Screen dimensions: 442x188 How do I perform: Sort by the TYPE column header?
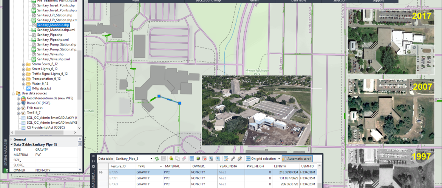pyautogui.click(x=149, y=166)
